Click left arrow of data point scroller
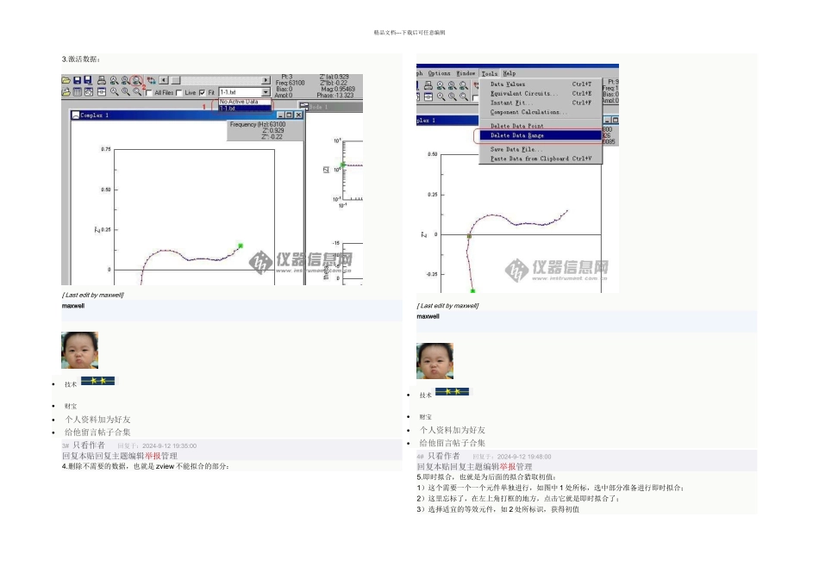Screen dimensions: 819x579 tap(164, 80)
